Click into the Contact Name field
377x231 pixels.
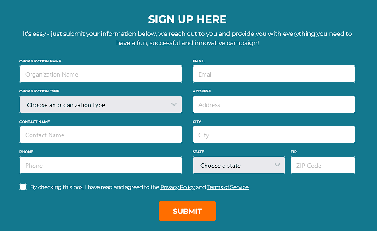click(x=101, y=135)
